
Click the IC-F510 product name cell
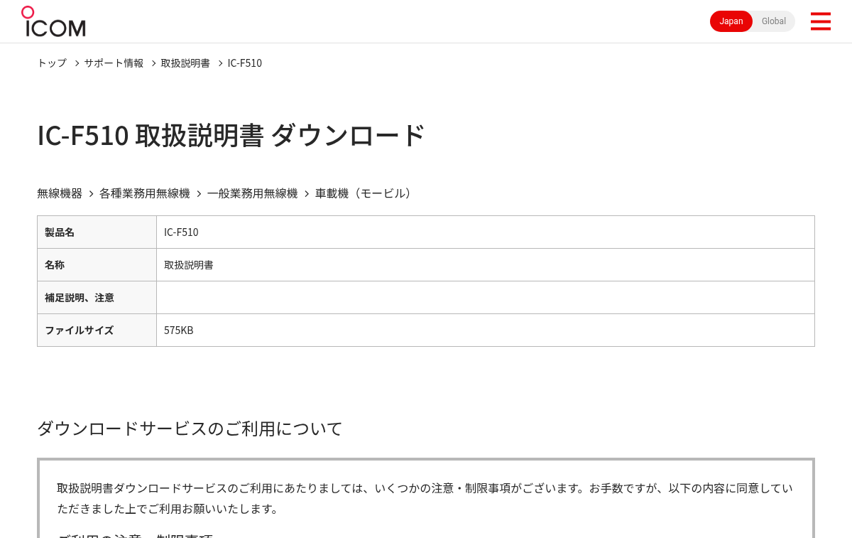coord(486,232)
